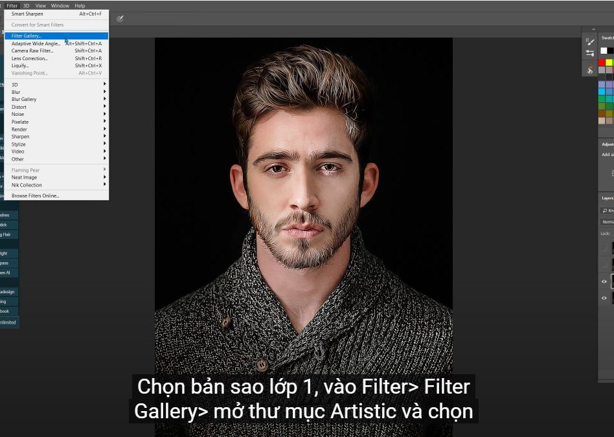Open the Brush Settings panel icon
The image size is (614, 437).
[590, 41]
